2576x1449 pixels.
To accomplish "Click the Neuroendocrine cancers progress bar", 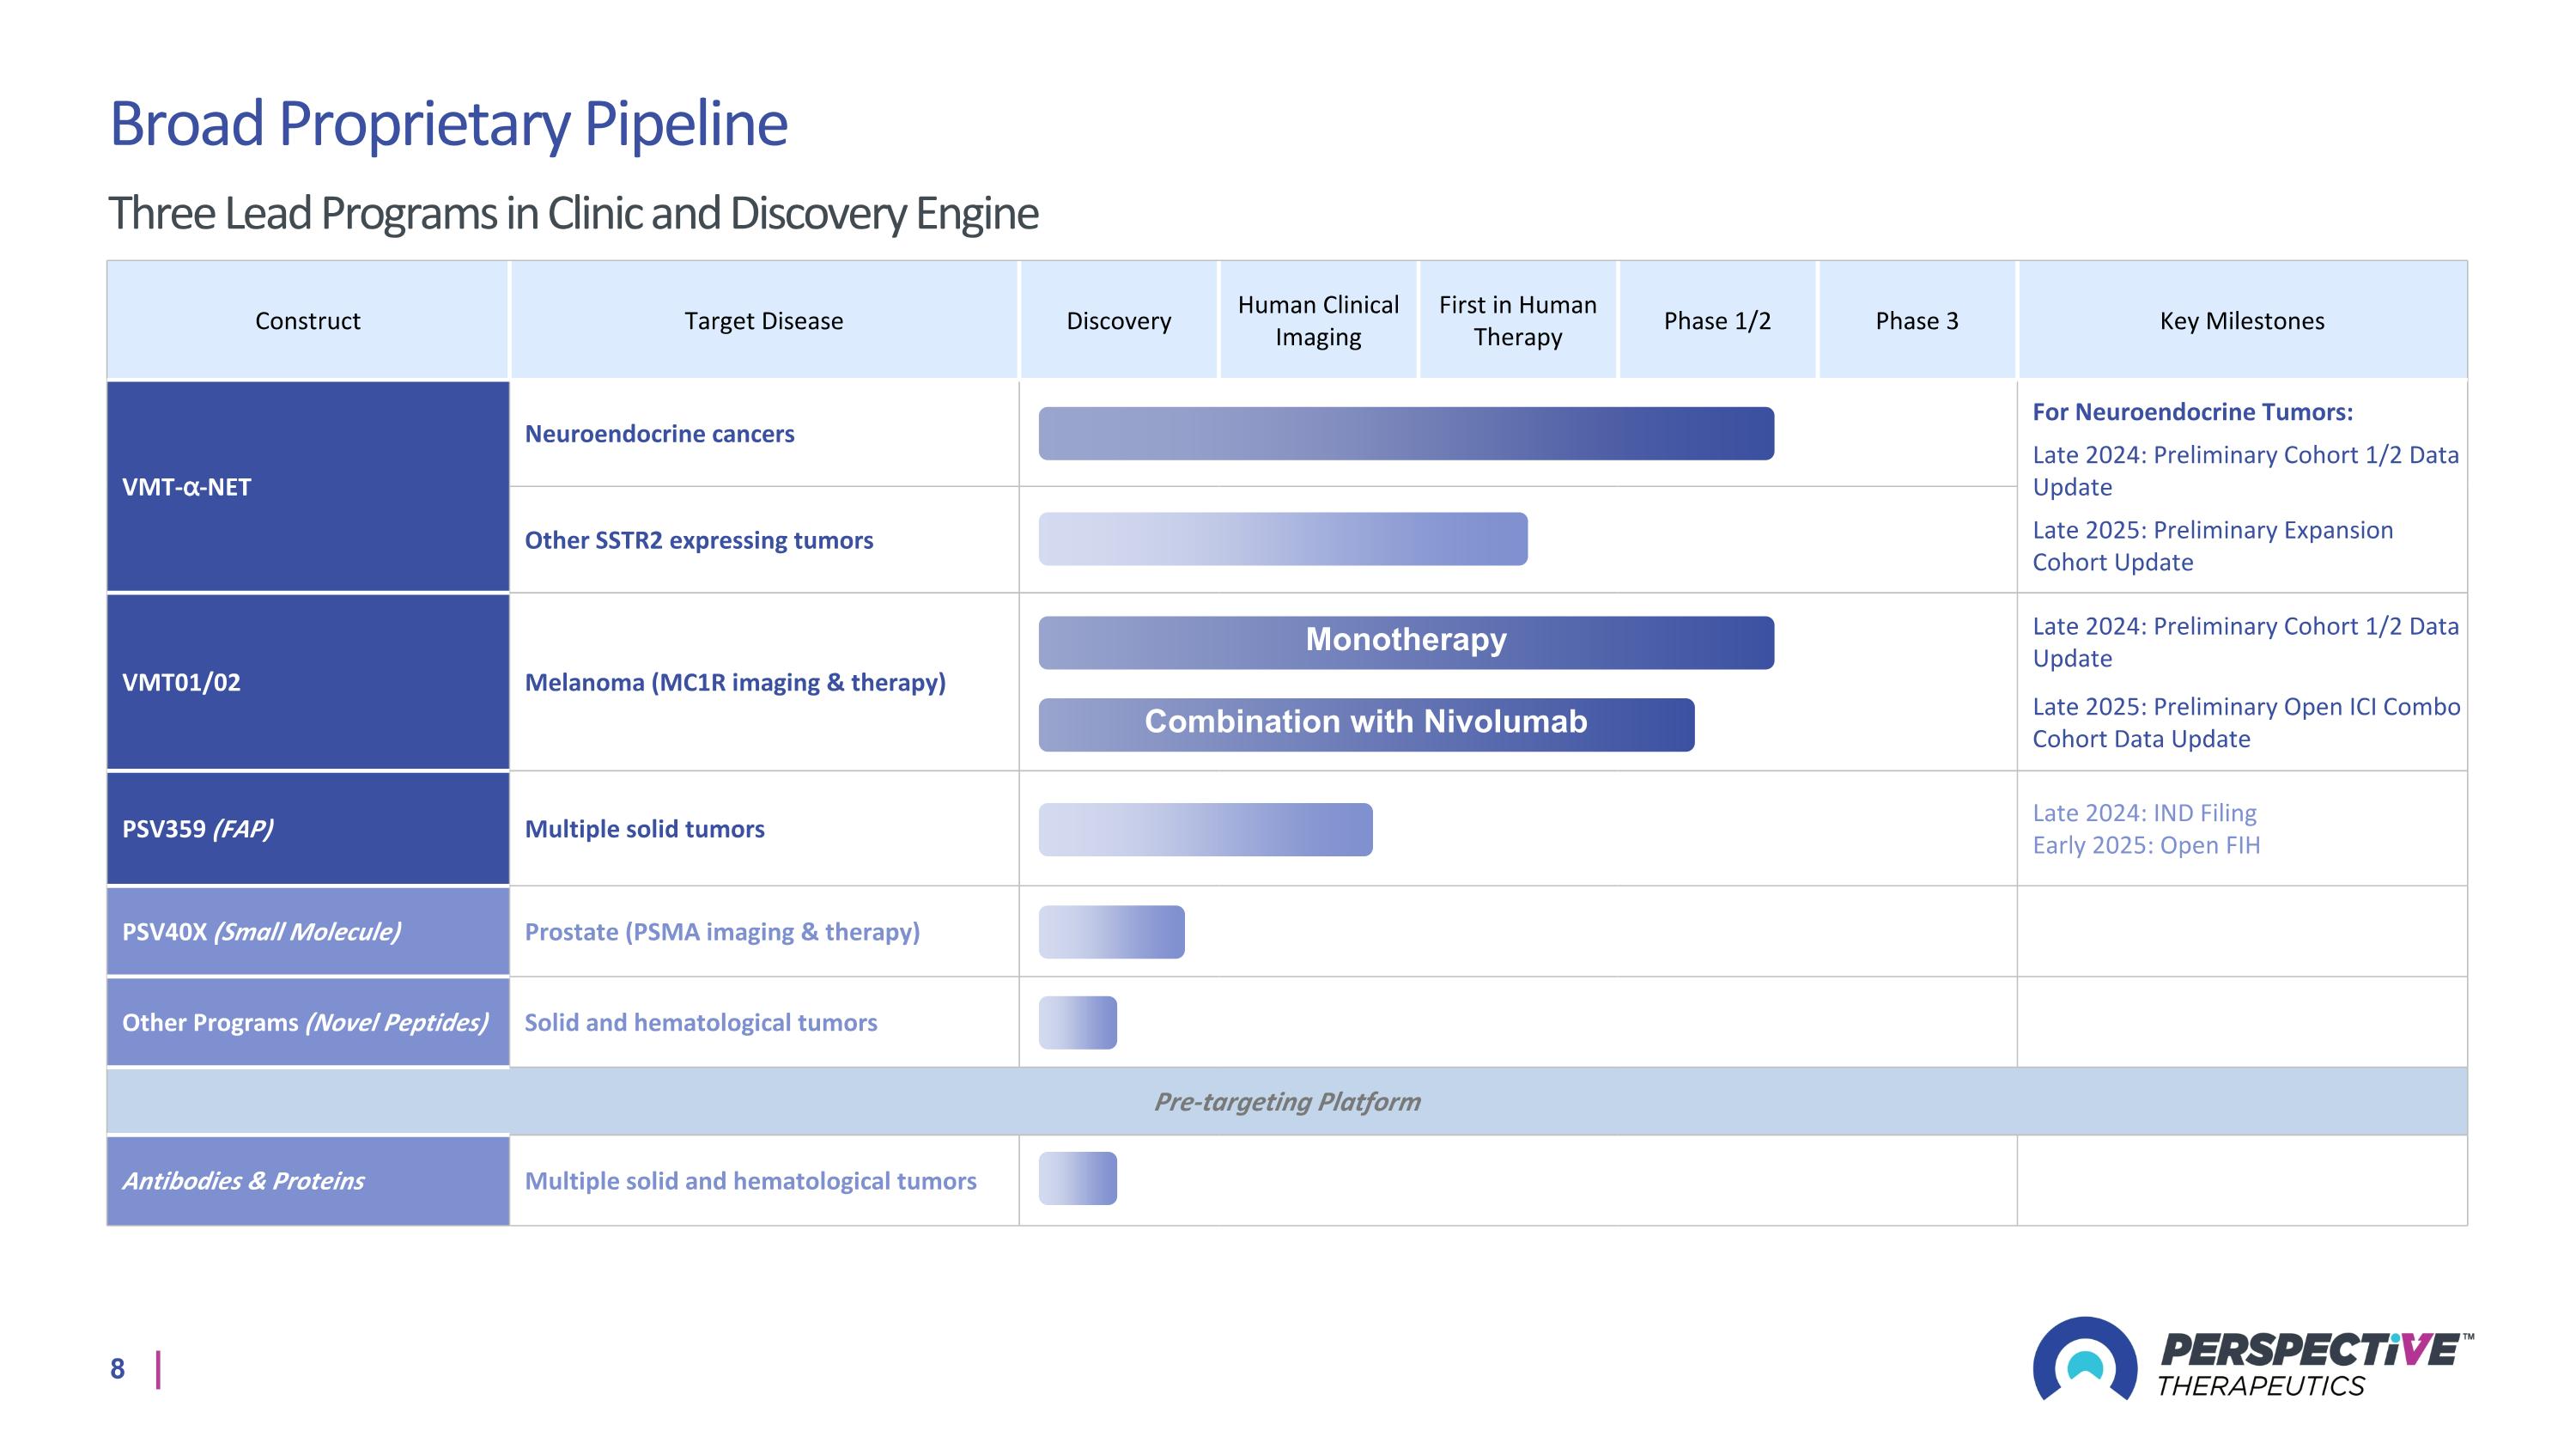I will tap(1406, 433).
